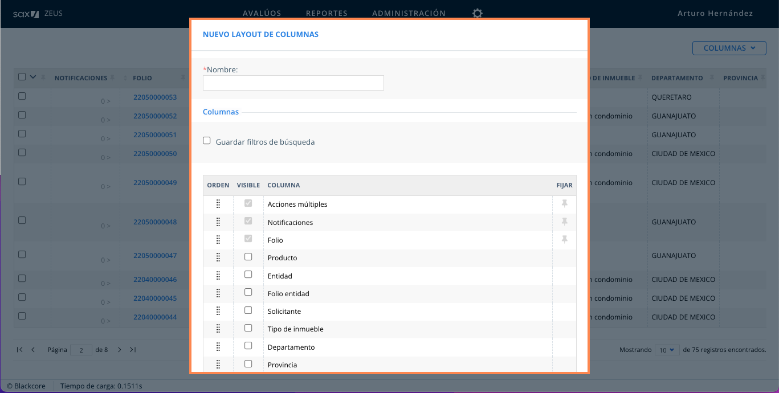Grab drag handle for Tipo de inmueble row
The height and width of the screenshot is (393, 779).
pyautogui.click(x=218, y=329)
